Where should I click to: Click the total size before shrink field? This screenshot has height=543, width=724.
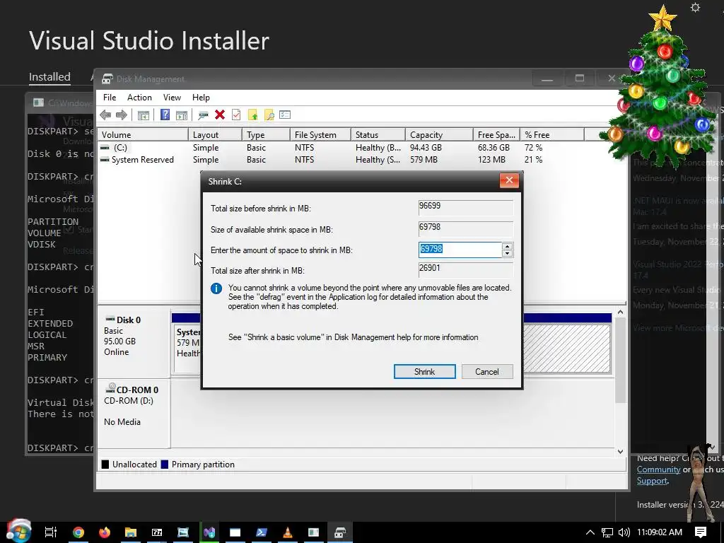tap(465, 207)
